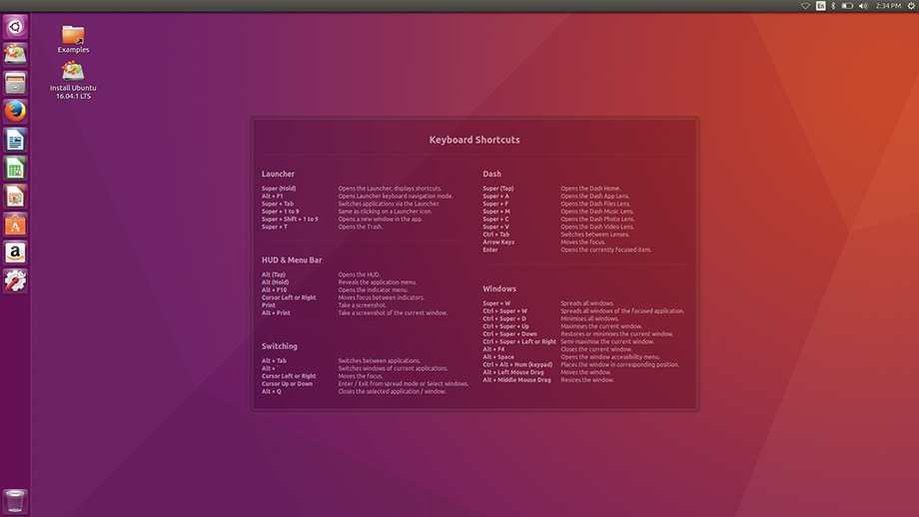This screenshot has height=517, width=919.
Task: Click the 2:34 PM clock
Action: click(888, 6)
